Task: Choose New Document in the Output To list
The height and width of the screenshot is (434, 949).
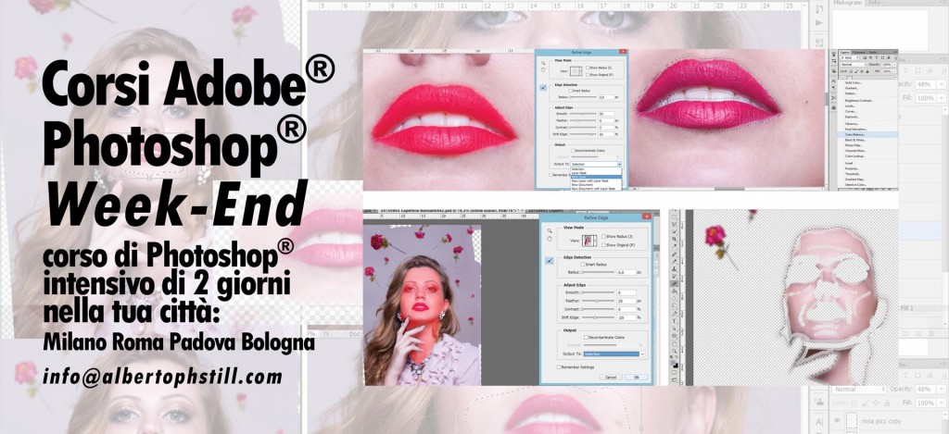Action: point(596,185)
